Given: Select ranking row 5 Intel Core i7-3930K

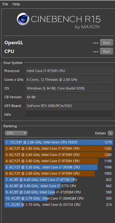Looking at the screenshot, I should 59,167.
